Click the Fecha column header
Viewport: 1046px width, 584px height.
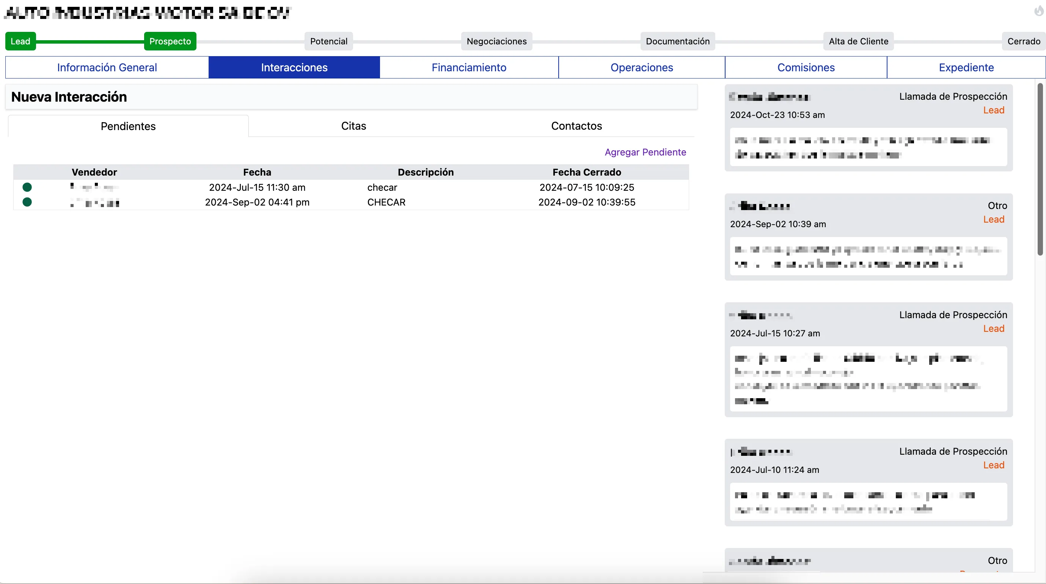point(257,172)
